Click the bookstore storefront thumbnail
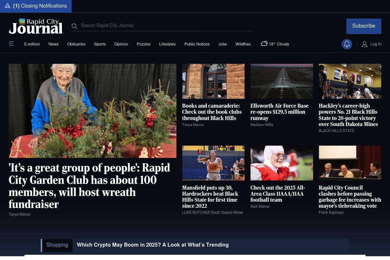Viewport: 390px width, 260px height. coord(213,81)
